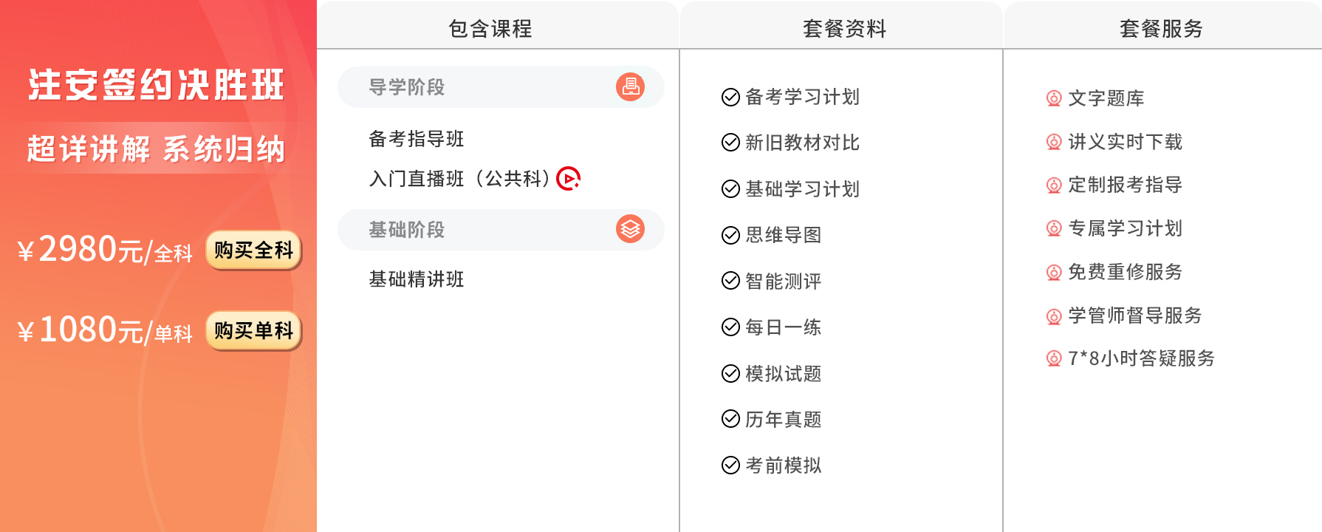Open the 备考指导班 course link

417,139
